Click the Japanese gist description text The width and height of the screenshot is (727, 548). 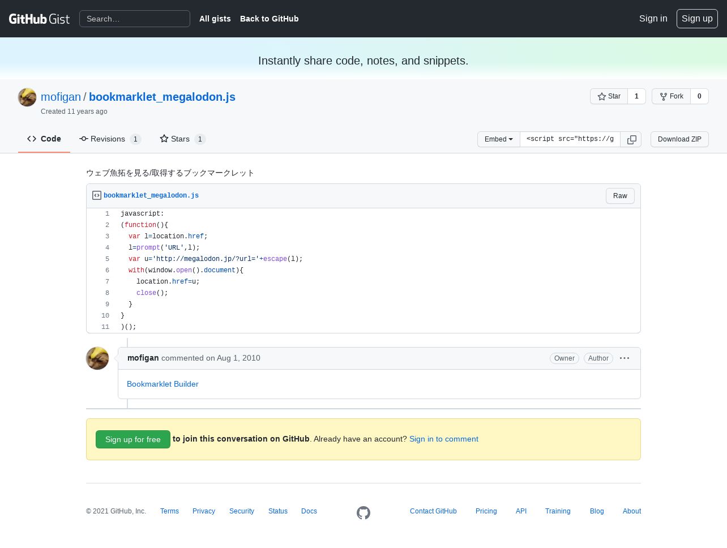170,173
